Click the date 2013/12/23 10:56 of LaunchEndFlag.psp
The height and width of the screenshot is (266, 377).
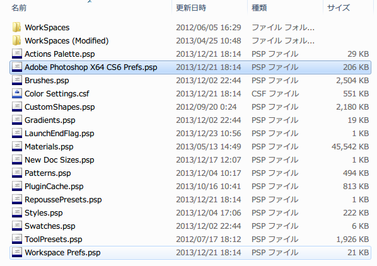pyautogui.click(x=209, y=134)
